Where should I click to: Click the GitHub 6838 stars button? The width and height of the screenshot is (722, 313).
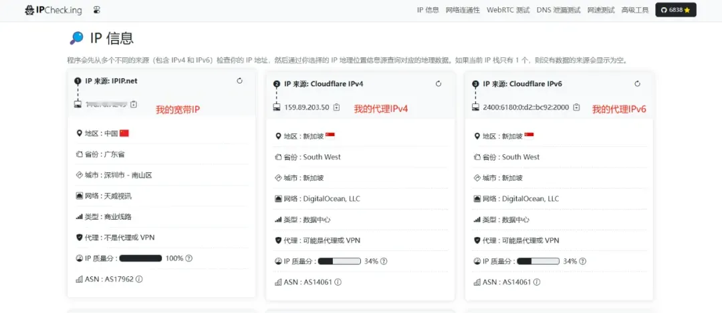point(675,10)
